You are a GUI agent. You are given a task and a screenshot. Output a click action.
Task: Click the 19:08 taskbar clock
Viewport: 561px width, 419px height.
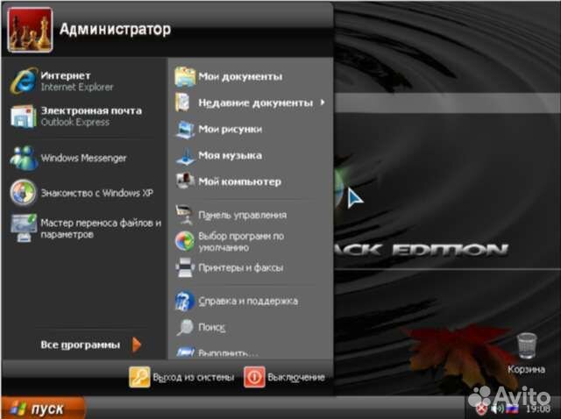[x=537, y=408]
